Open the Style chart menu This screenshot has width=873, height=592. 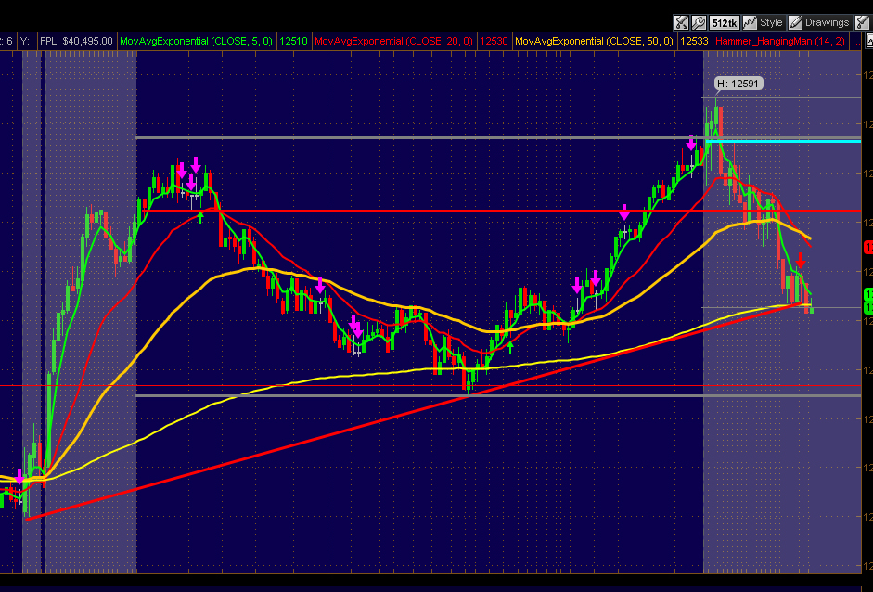pyautogui.click(x=764, y=23)
